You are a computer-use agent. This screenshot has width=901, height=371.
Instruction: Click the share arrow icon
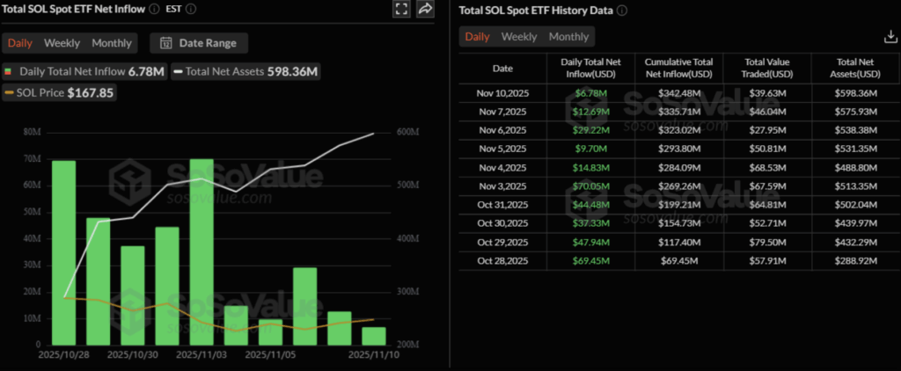pyautogui.click(x=426, y=9)
